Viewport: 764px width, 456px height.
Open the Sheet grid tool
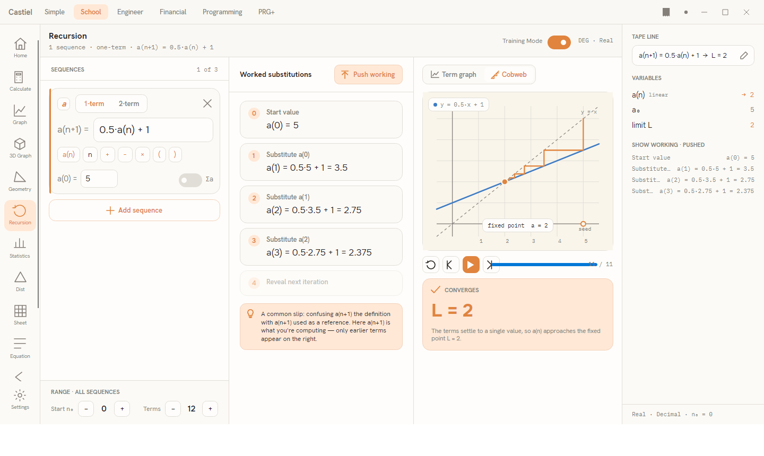20,315
